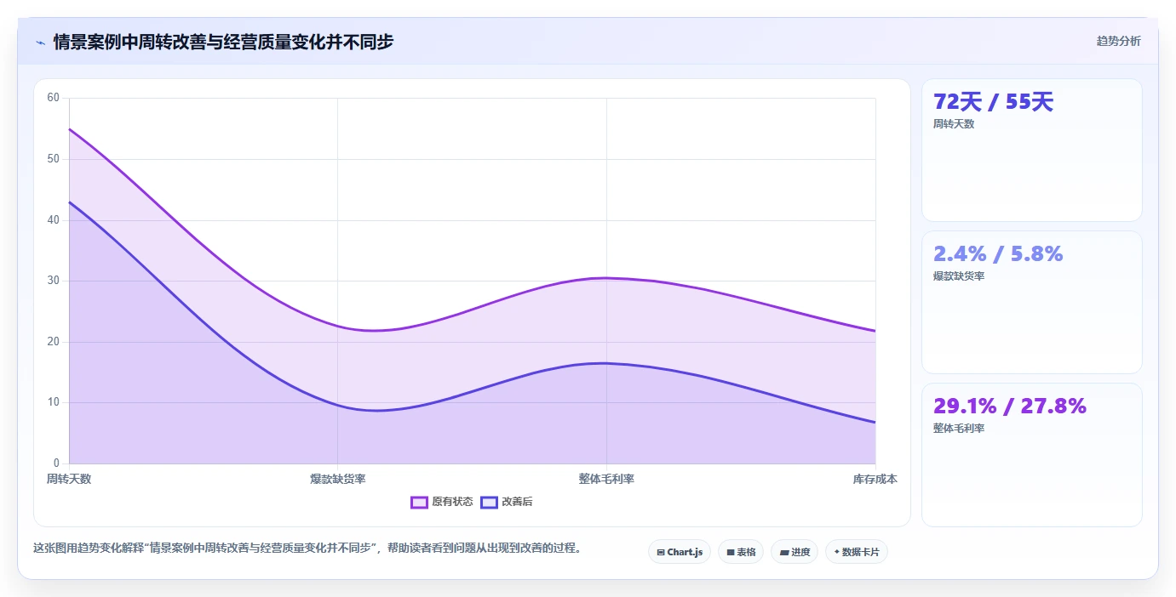Image resolution: width=1176 pixels, height=597 pixels.
Task: Select the 2.4% / 5.8% metric value
Action: pos(998,253)
